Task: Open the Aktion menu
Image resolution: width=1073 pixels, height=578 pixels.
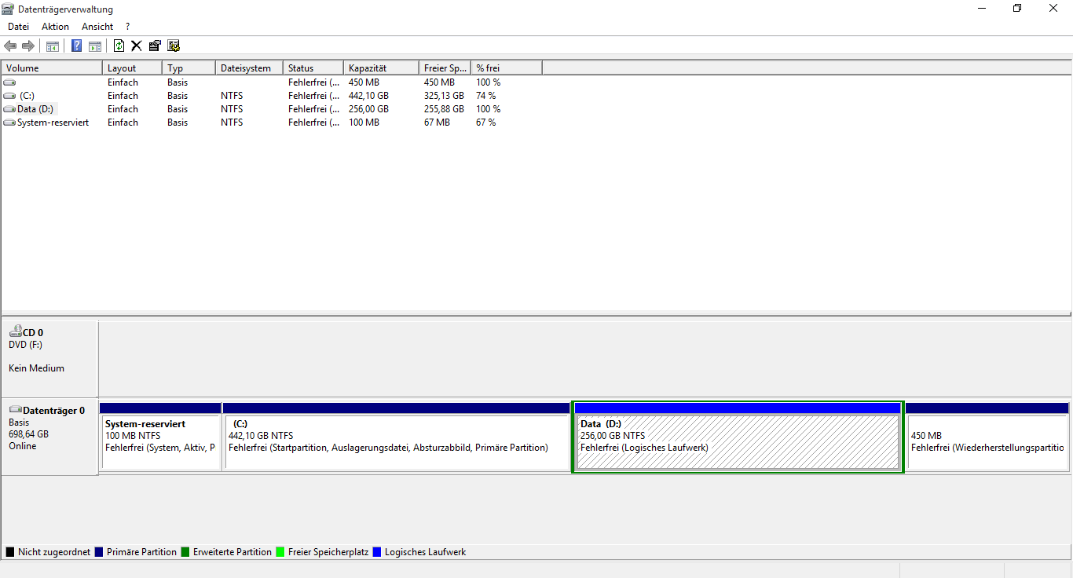Action: pyautogui.click(x=55, y=27)
